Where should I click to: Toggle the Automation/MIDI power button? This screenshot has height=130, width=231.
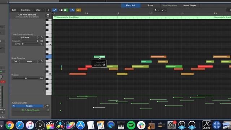(14, 106)
